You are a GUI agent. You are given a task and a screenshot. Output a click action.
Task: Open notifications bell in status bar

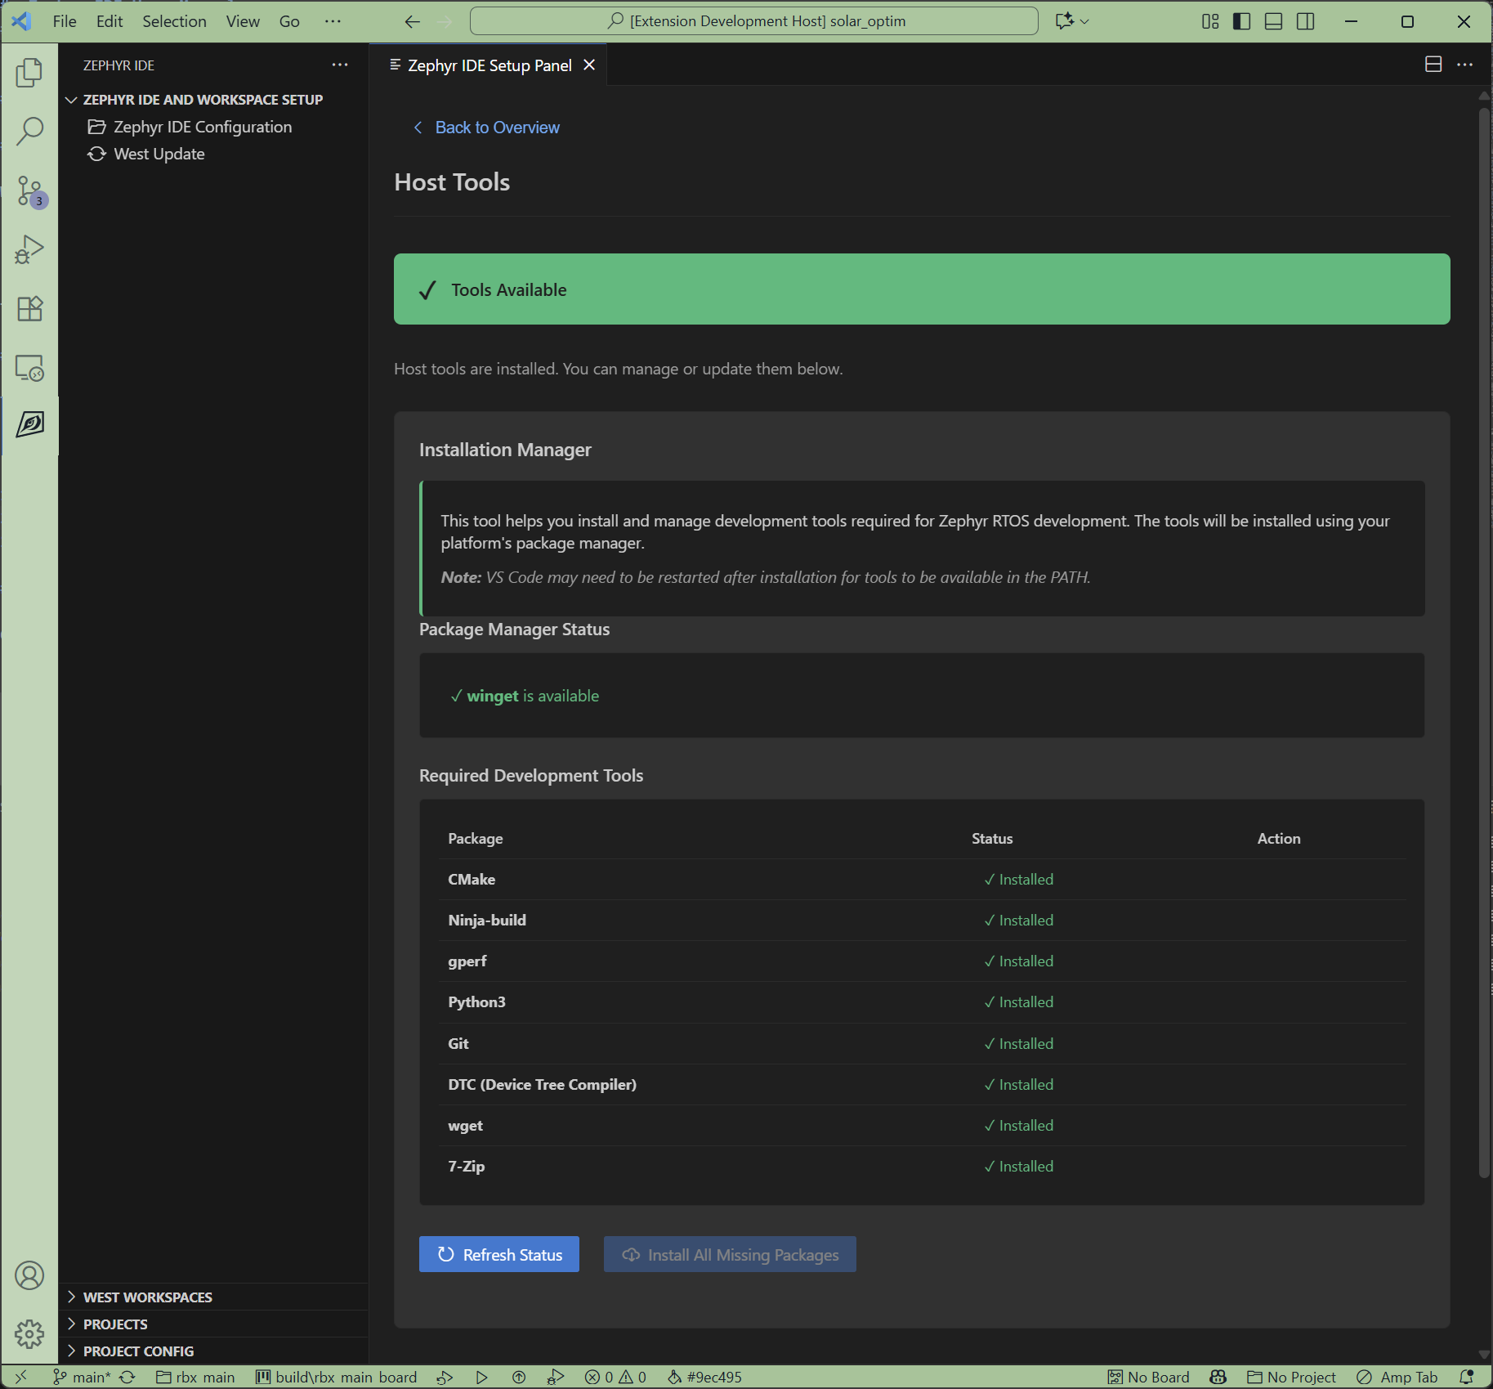1467,1377
